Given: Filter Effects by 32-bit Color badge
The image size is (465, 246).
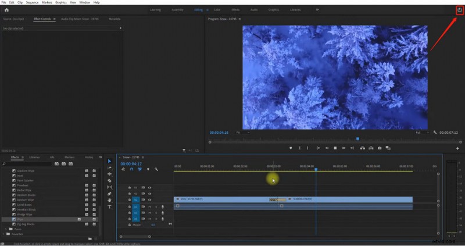Looking at the screenshot, I should point(63,164).
